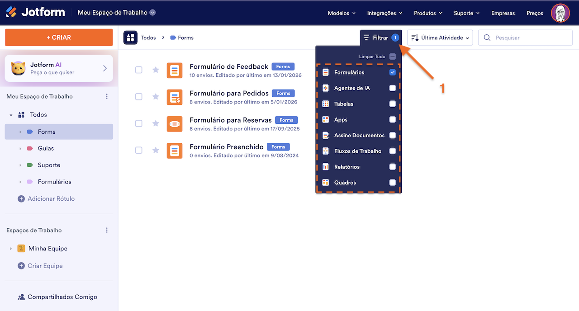Enable the Tabelas filter checkbox
579x311 pixels.
(392, 104)
